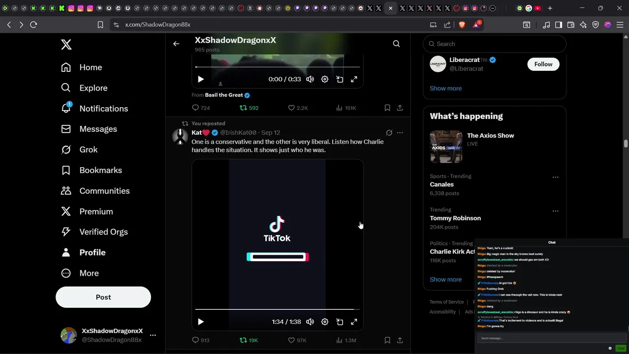Screen dimensions: 629x354
Task: Toggle picture-in-picture on the TikTok video
Action: click(340, 322)
